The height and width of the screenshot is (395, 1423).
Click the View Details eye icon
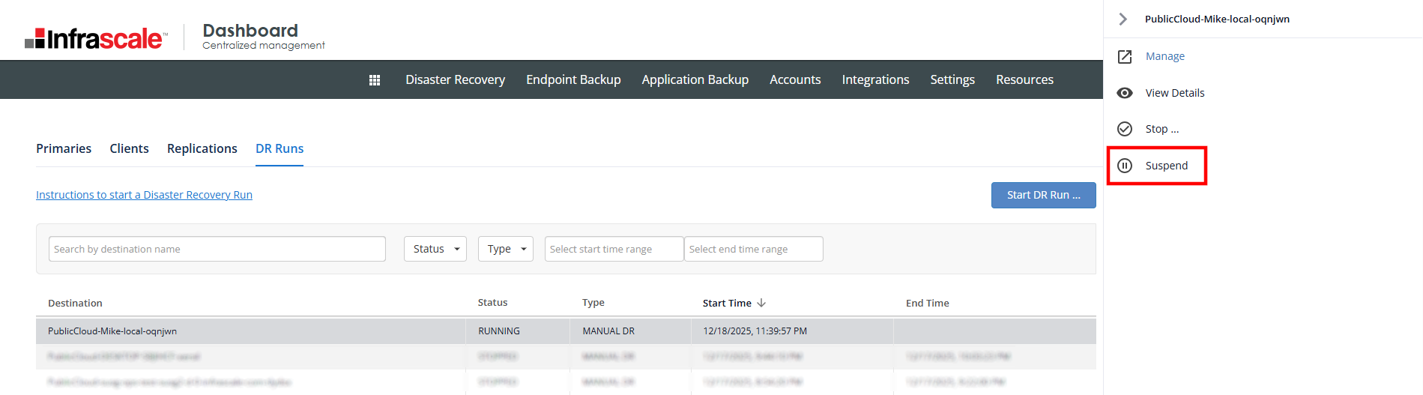click(x=1125, y=93)
